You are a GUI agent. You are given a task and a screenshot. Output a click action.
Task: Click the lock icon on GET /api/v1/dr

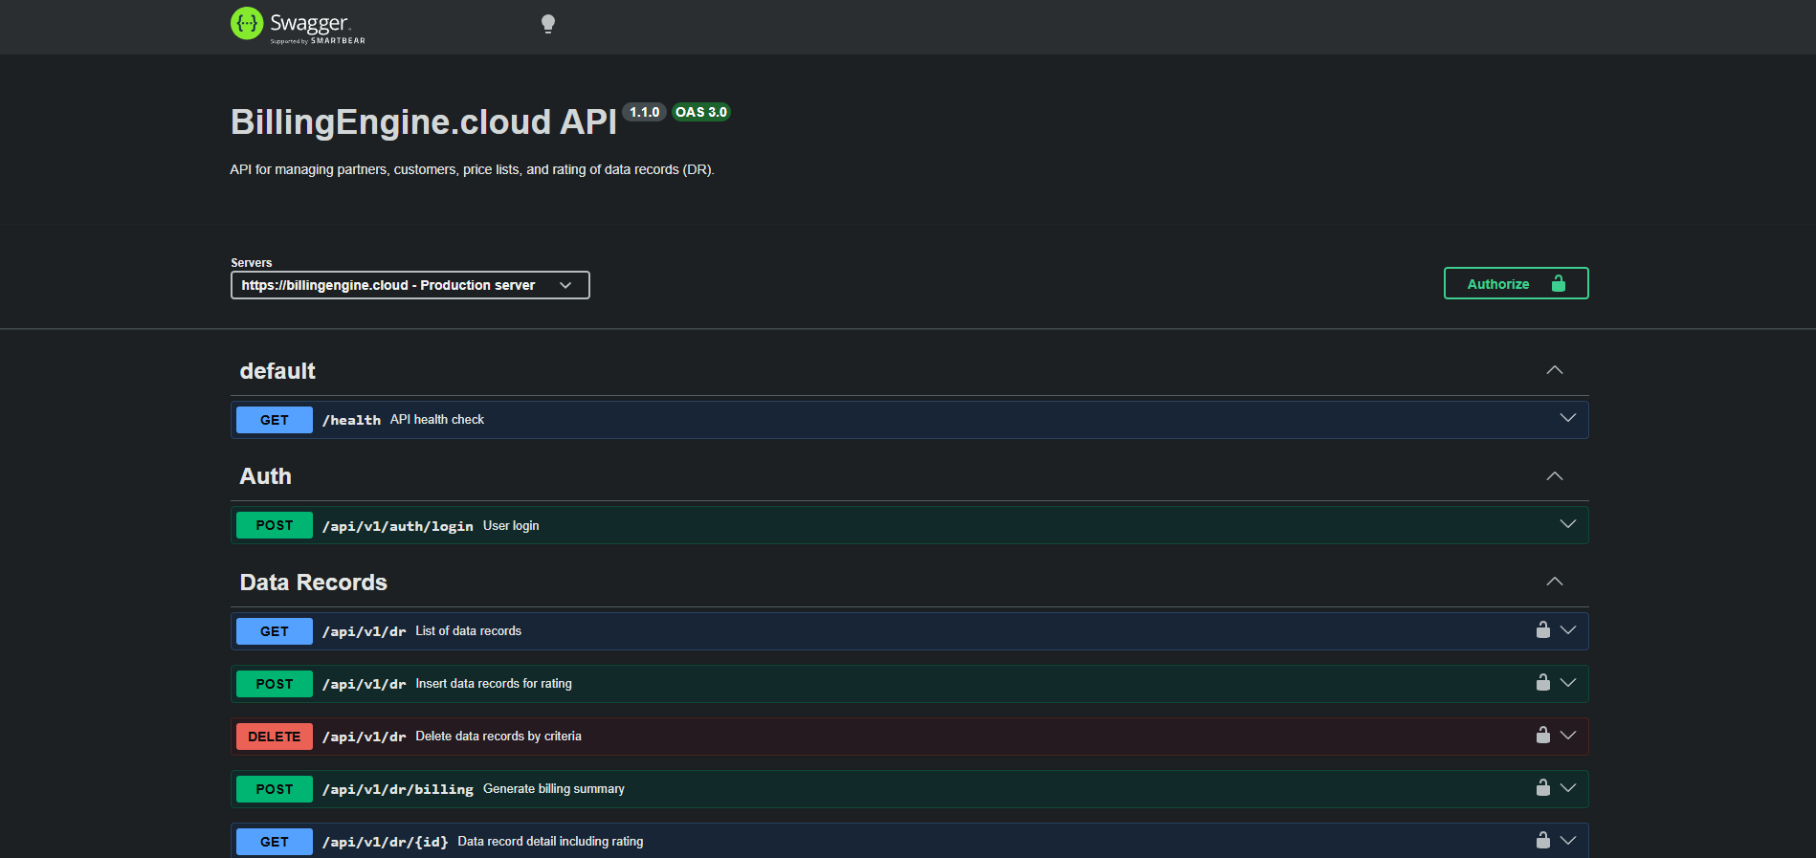(1542, 629)
